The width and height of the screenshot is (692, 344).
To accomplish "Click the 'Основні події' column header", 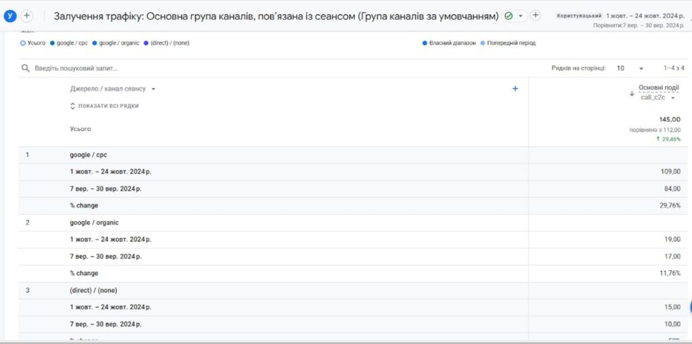I will [x=659, y=87].
